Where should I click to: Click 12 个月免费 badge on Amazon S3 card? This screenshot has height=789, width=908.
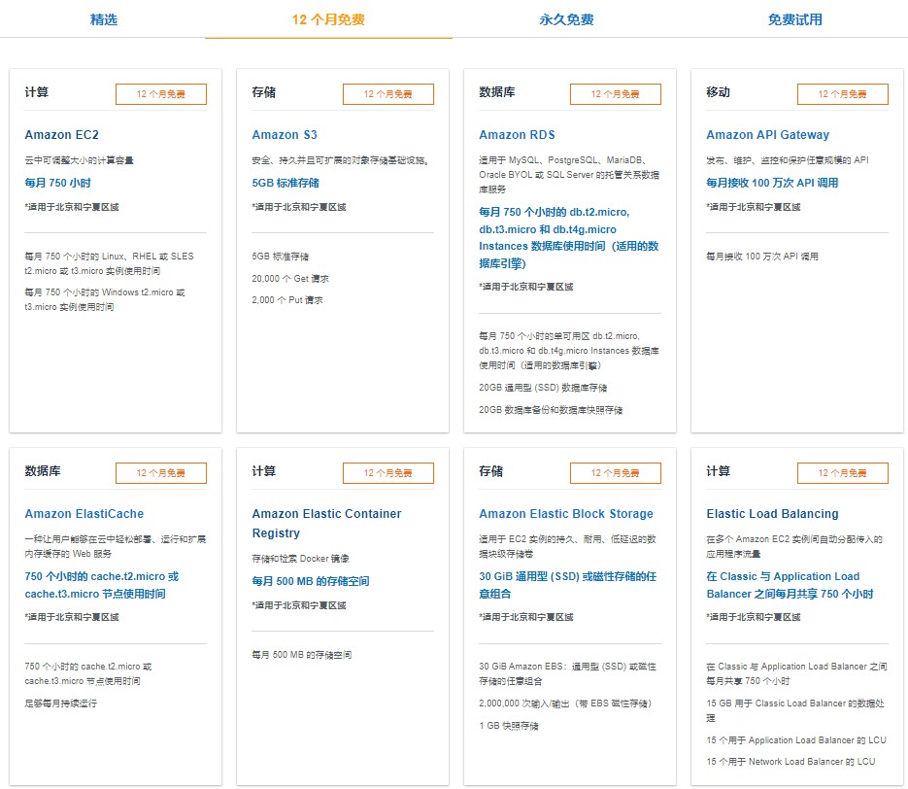pos(388,94)
